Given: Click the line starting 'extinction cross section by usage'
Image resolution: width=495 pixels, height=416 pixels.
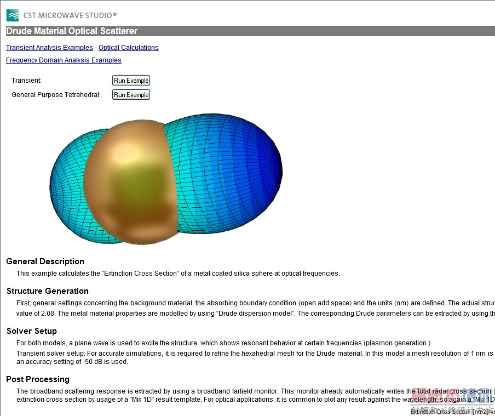Looking at the screenshot, I should (x=255, y=400).
